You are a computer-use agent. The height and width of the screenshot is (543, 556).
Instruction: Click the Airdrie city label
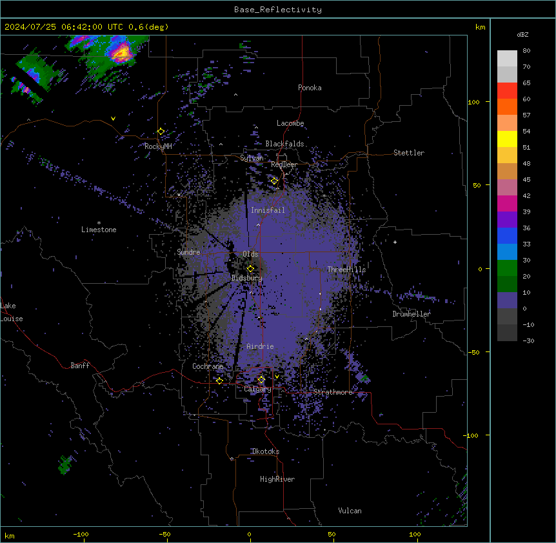click(260, 346)
